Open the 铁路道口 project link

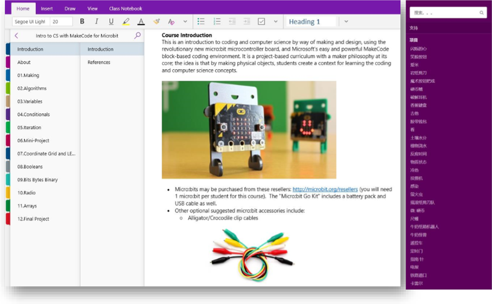coord(418,275)
